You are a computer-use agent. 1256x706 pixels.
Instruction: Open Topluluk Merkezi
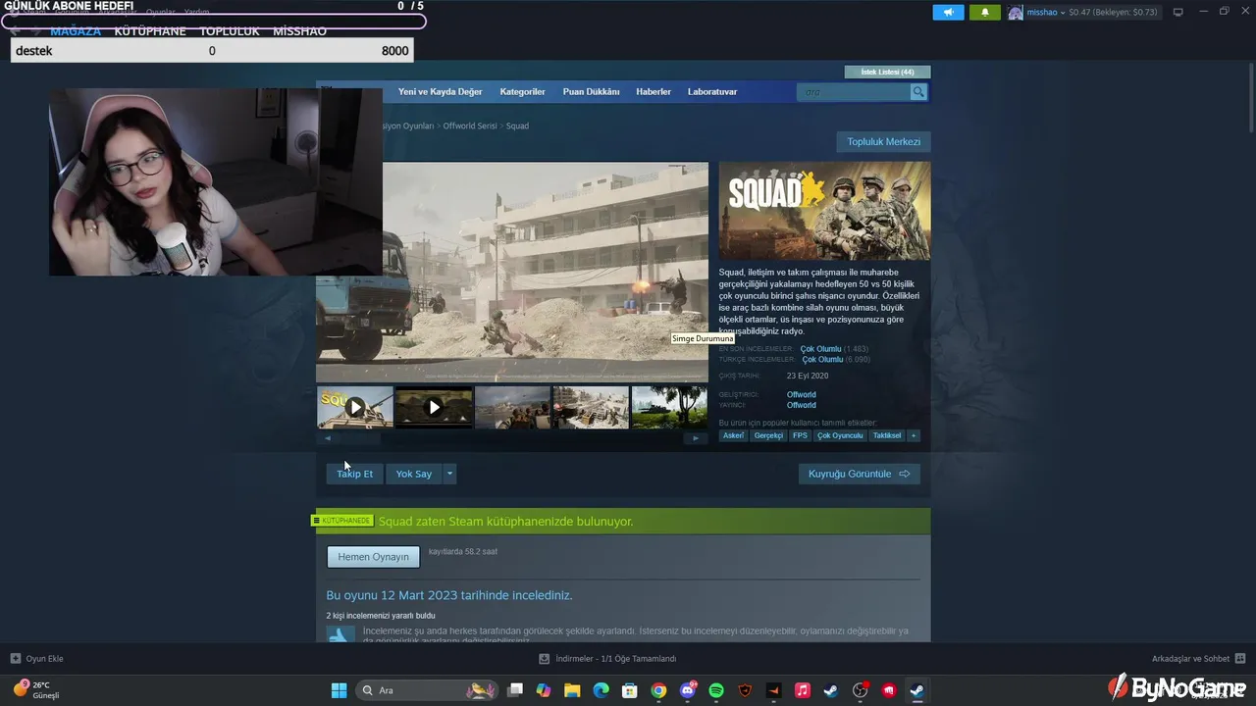click(883, 142)
